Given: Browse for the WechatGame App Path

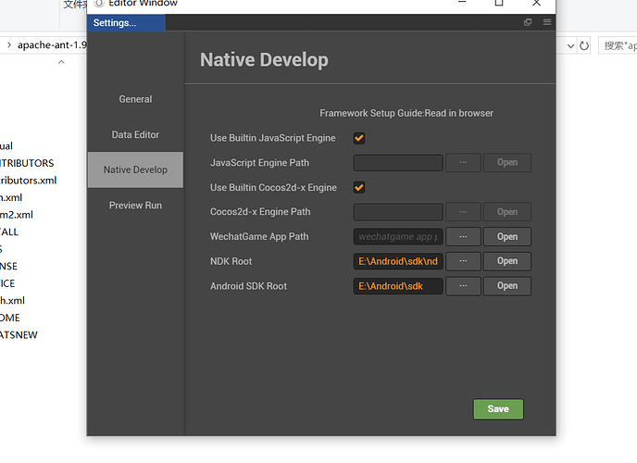Looking at the screenshot, I should pos(463,236).
